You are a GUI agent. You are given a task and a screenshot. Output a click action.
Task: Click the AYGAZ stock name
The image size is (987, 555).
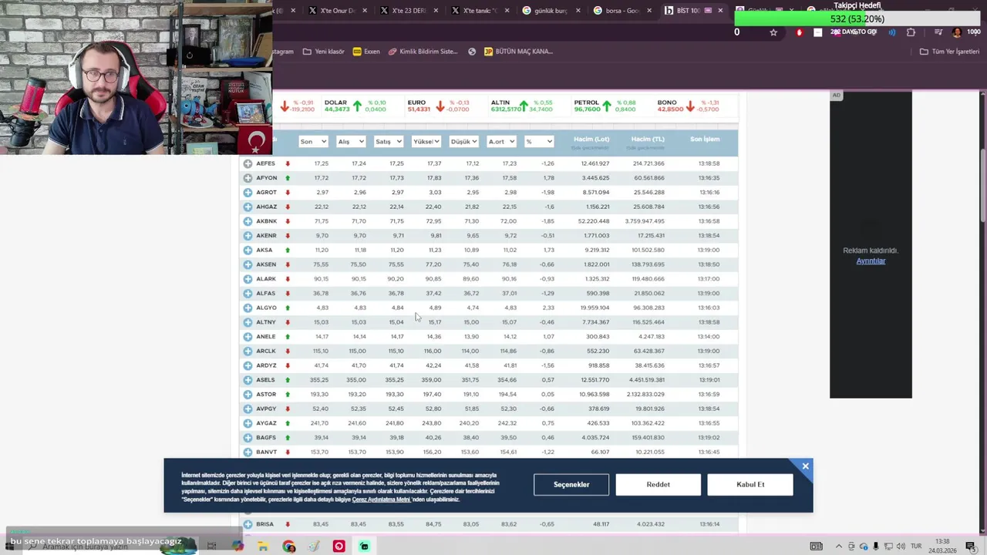click(266, 423)
